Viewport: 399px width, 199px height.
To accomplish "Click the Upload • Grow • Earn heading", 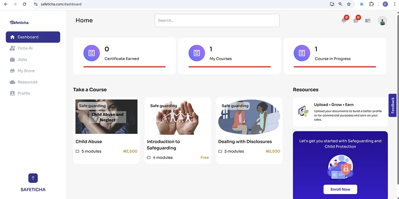I will click(334, 105).
